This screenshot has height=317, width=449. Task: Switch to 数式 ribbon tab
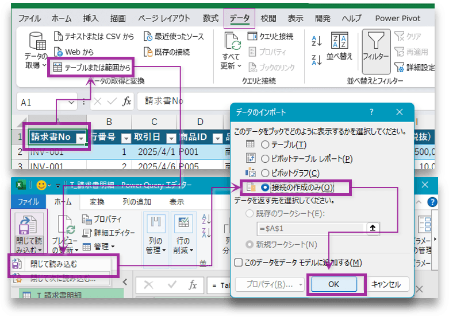click(210, 18)
